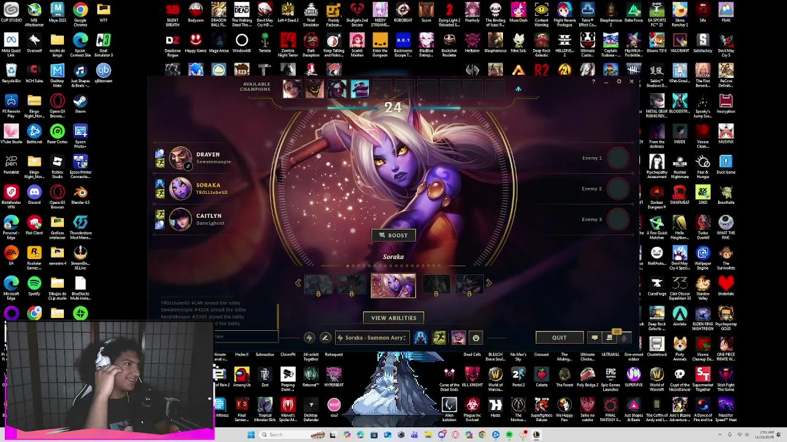Pick the first available bench champion

coord(292,90)
